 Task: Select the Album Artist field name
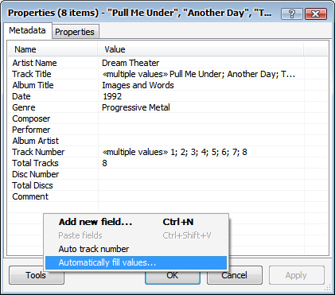pos(36,141)
